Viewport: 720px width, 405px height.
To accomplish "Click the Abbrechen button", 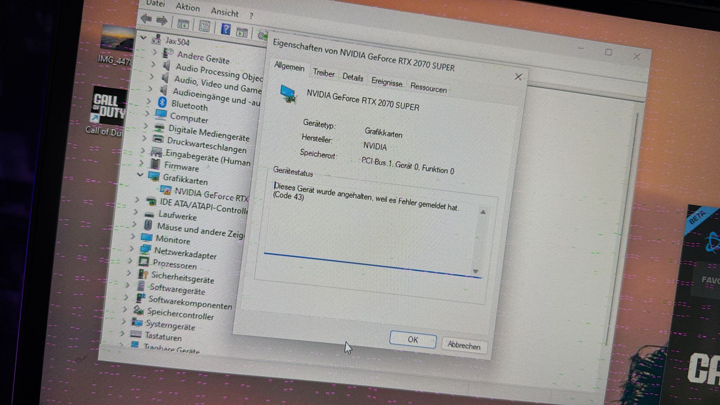I will click(x=464, y=346).
